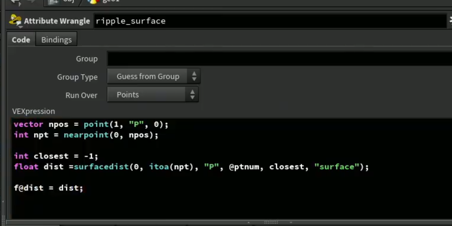Open the Run Over dropdown
Screen dimensions: 452x226
pos(153,95)
